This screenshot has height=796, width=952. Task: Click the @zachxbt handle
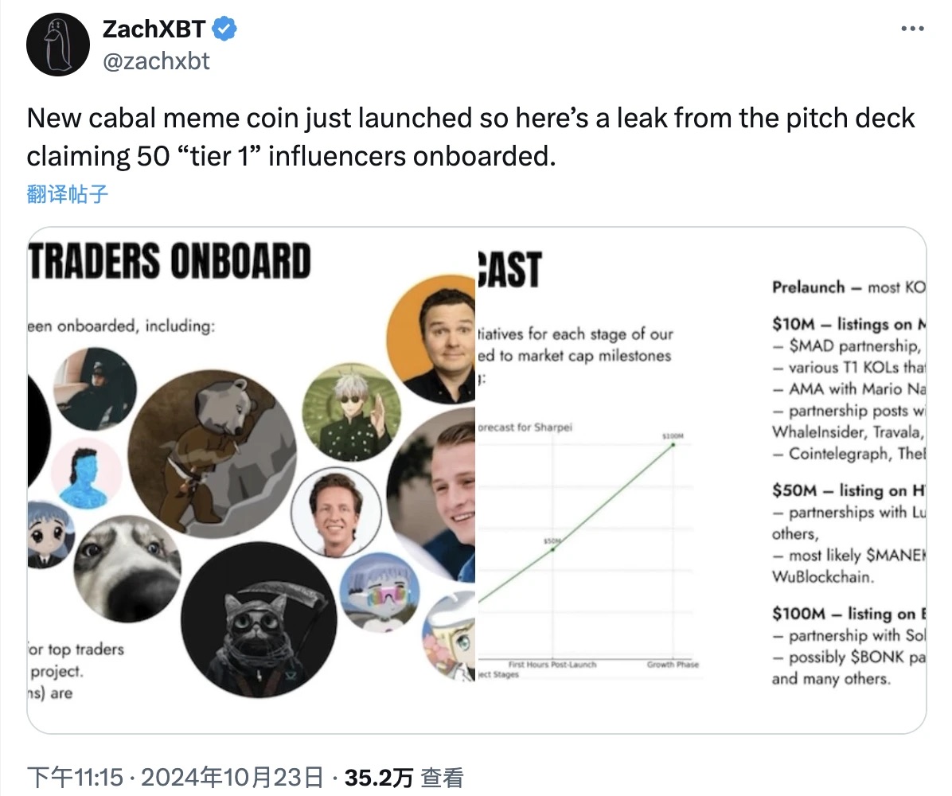tap(156, 60)
